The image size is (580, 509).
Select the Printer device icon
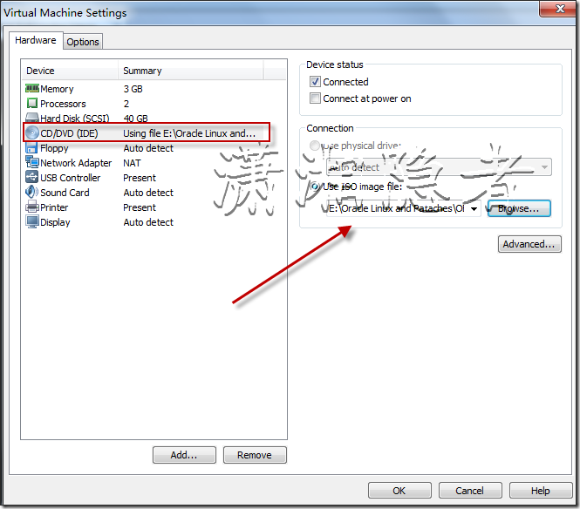32,207
